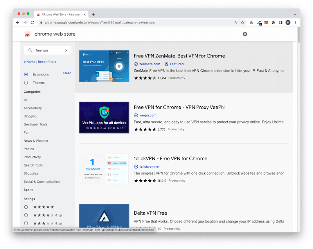
Task: Click VeePN 6,776 ratings count
Action: [x=161, y=129]
